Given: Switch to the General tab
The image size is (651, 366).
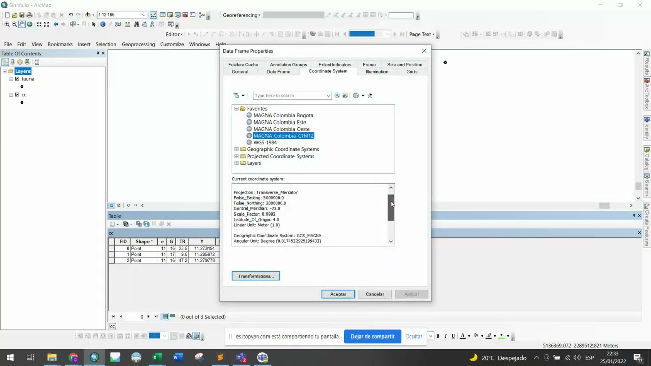Looking at the screenshot, I should pos(240,72).
